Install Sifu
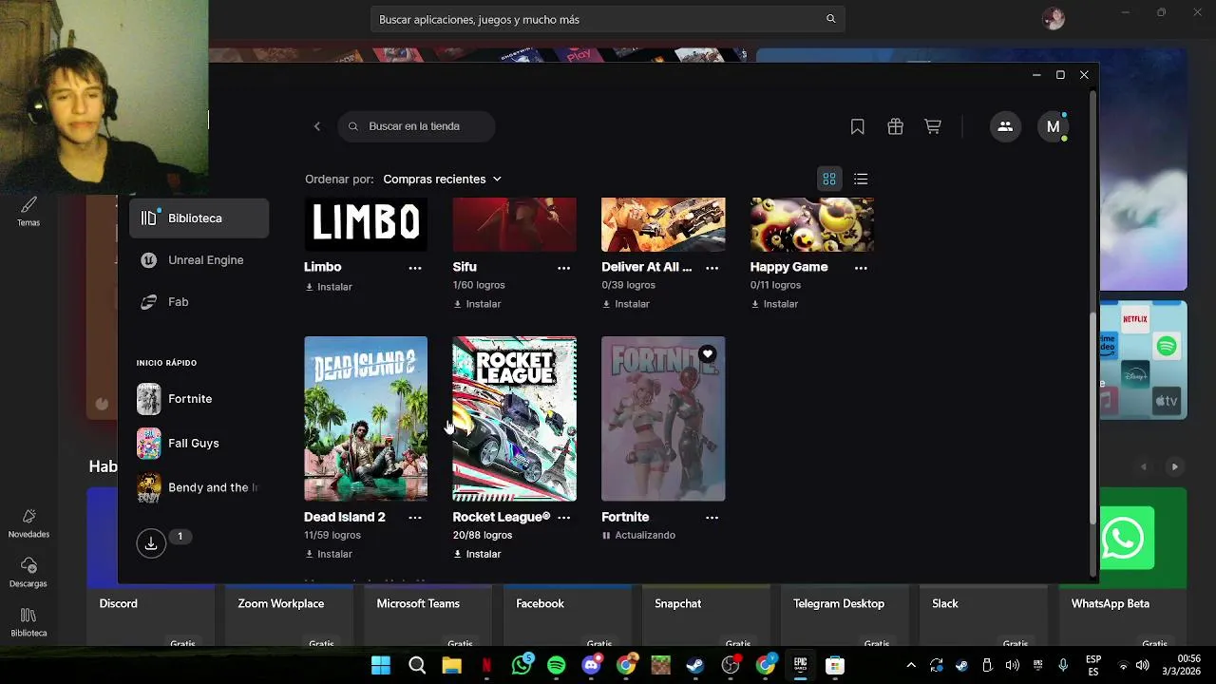Screen dimensions: 1216x684 477,304
